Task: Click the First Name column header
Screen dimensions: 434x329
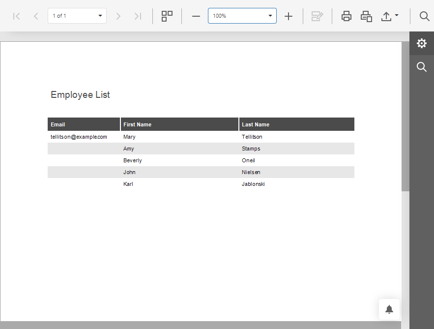Action: pos(179,124)
